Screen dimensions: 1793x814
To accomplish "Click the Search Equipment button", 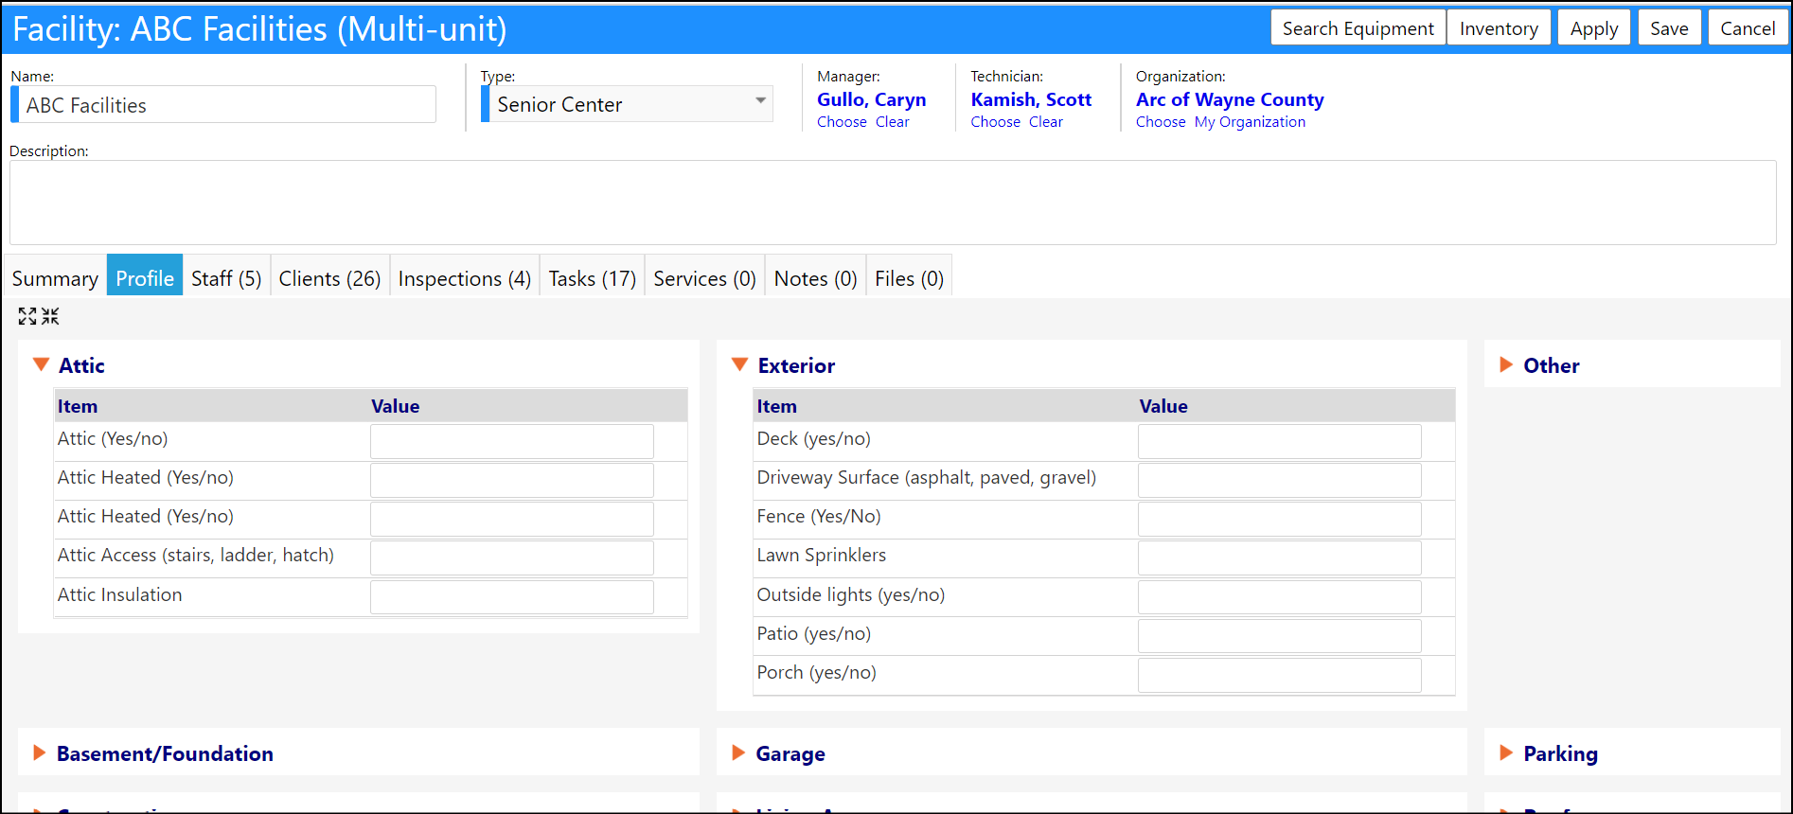I will (1358, 28).
